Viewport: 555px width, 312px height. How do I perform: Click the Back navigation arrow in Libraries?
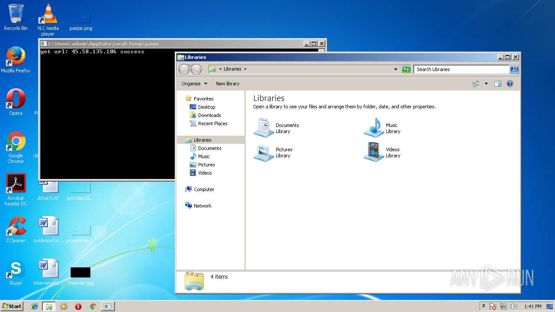click(184, 69)
